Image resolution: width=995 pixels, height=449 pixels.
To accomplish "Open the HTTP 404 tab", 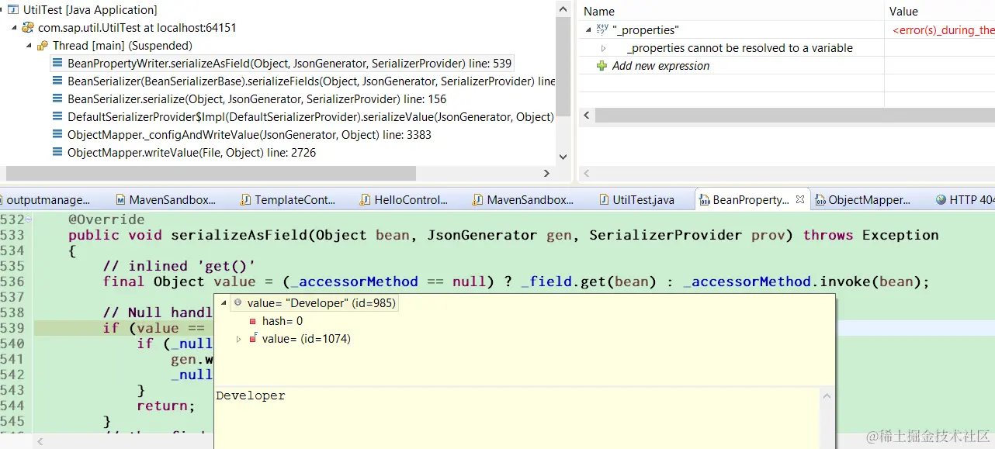I will click(x=964, y=200).
